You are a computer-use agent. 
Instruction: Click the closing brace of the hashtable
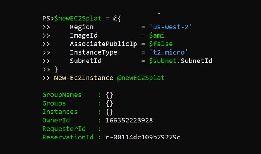tap(56, 69)
